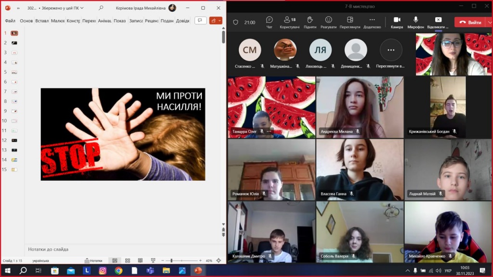Raise hand in the Teams meeting
Image resolution: width=493 pixels, height=277 pixels.
tap(310, 22)
